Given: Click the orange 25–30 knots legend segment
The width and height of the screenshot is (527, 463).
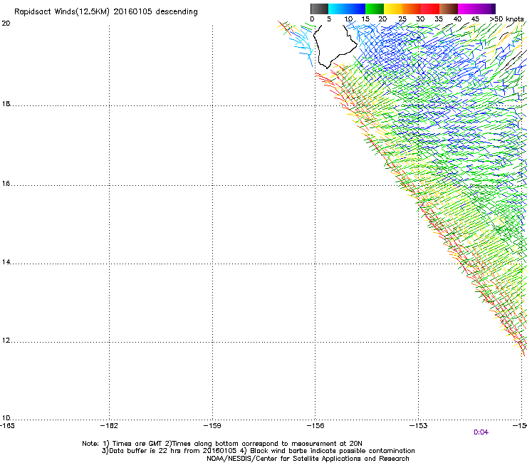Looking at the screenshot, I should (x=412, y=9).
